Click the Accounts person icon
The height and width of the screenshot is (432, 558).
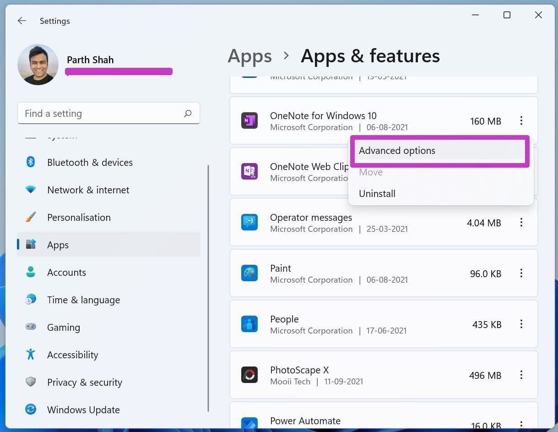(x=31, y=272)
